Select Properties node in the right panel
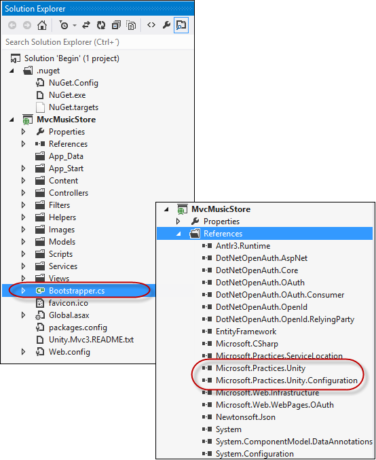376x460 pixels. [221, 222]
